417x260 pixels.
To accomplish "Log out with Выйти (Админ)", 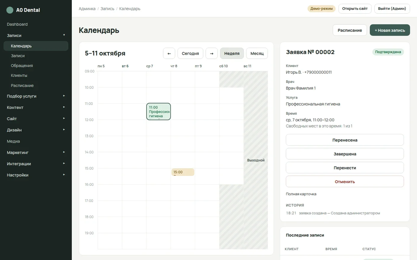I will coord(392,9).
